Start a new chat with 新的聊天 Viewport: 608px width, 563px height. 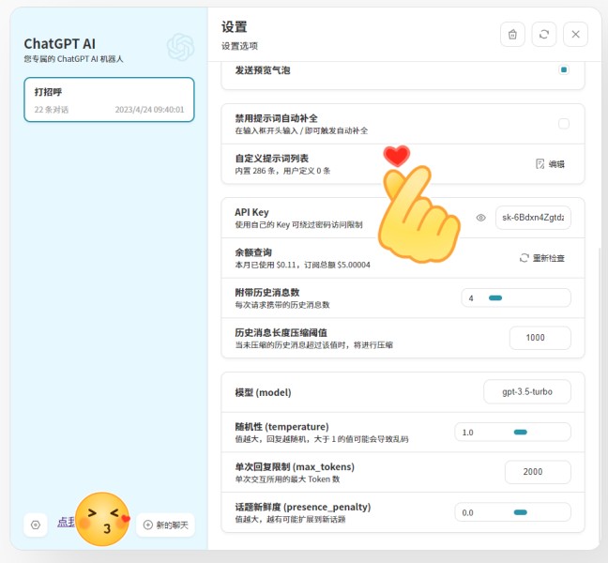point(165,525)
